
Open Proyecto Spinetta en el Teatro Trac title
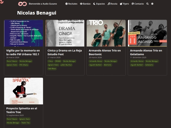pos(22,110)
